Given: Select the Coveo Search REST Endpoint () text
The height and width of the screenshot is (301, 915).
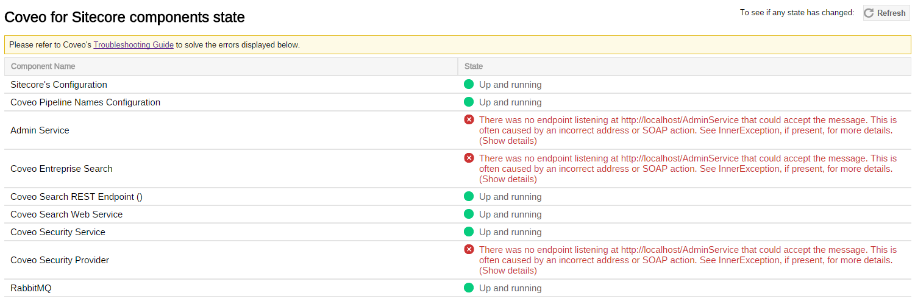Looking at the screenshot, I should pos(76,197).
